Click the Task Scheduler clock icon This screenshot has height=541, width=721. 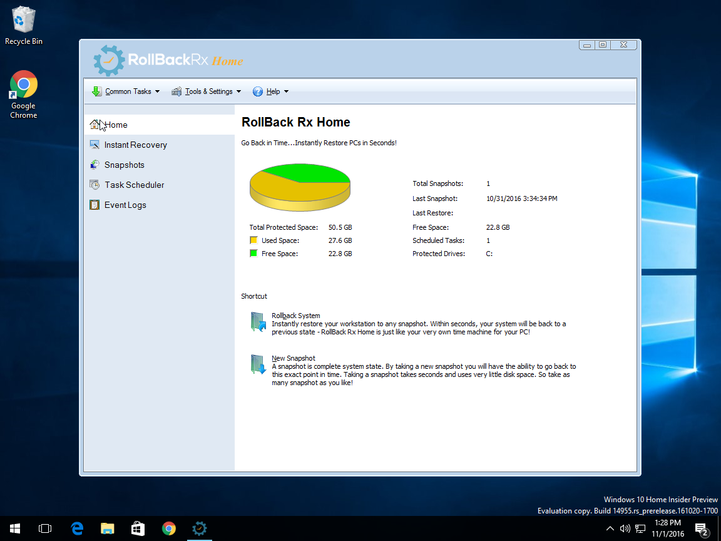95,185
